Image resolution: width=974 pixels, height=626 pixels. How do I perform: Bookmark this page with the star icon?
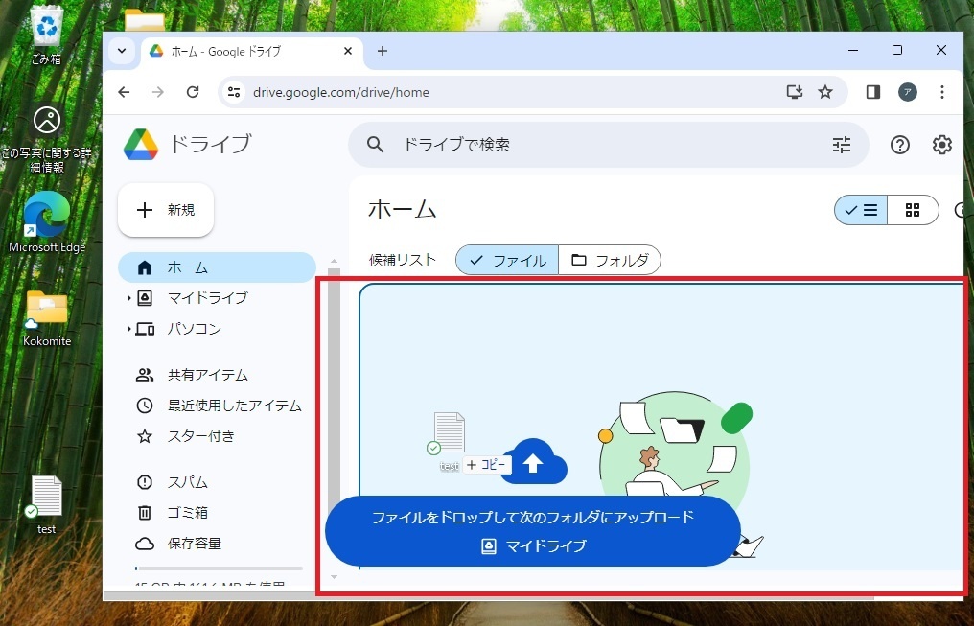coord(824,93)
